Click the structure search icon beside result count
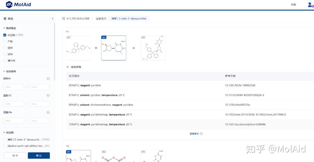 [x=64, y=19]
